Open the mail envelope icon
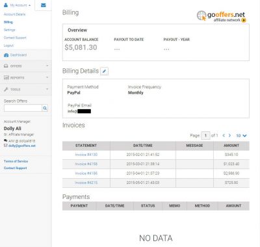This screenshot has width=260, height=247. [x=44, y=5]
